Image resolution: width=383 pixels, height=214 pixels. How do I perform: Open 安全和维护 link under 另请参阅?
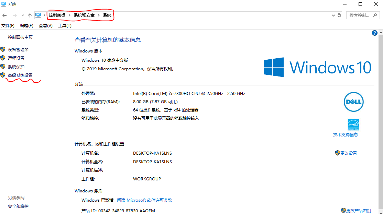(18, 206)
